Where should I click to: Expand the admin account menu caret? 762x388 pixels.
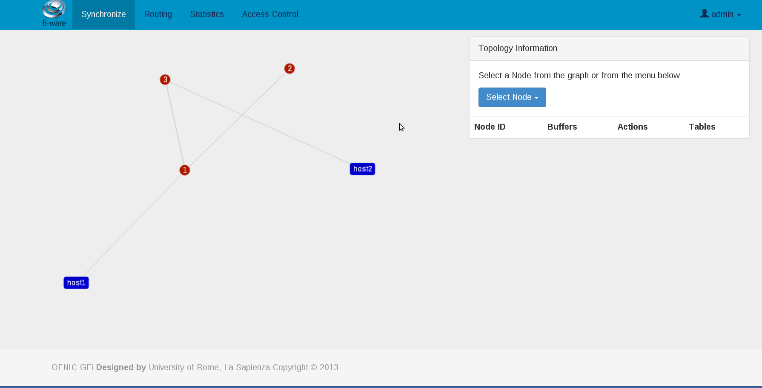tap(739, 15)
